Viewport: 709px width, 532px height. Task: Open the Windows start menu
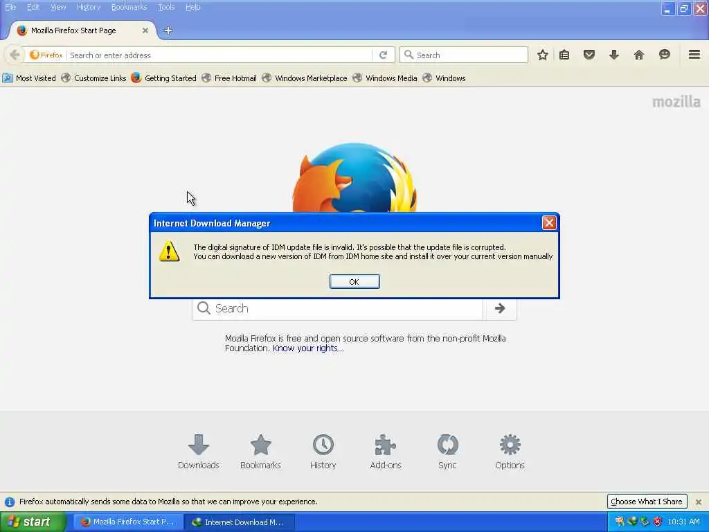(33, 522)
